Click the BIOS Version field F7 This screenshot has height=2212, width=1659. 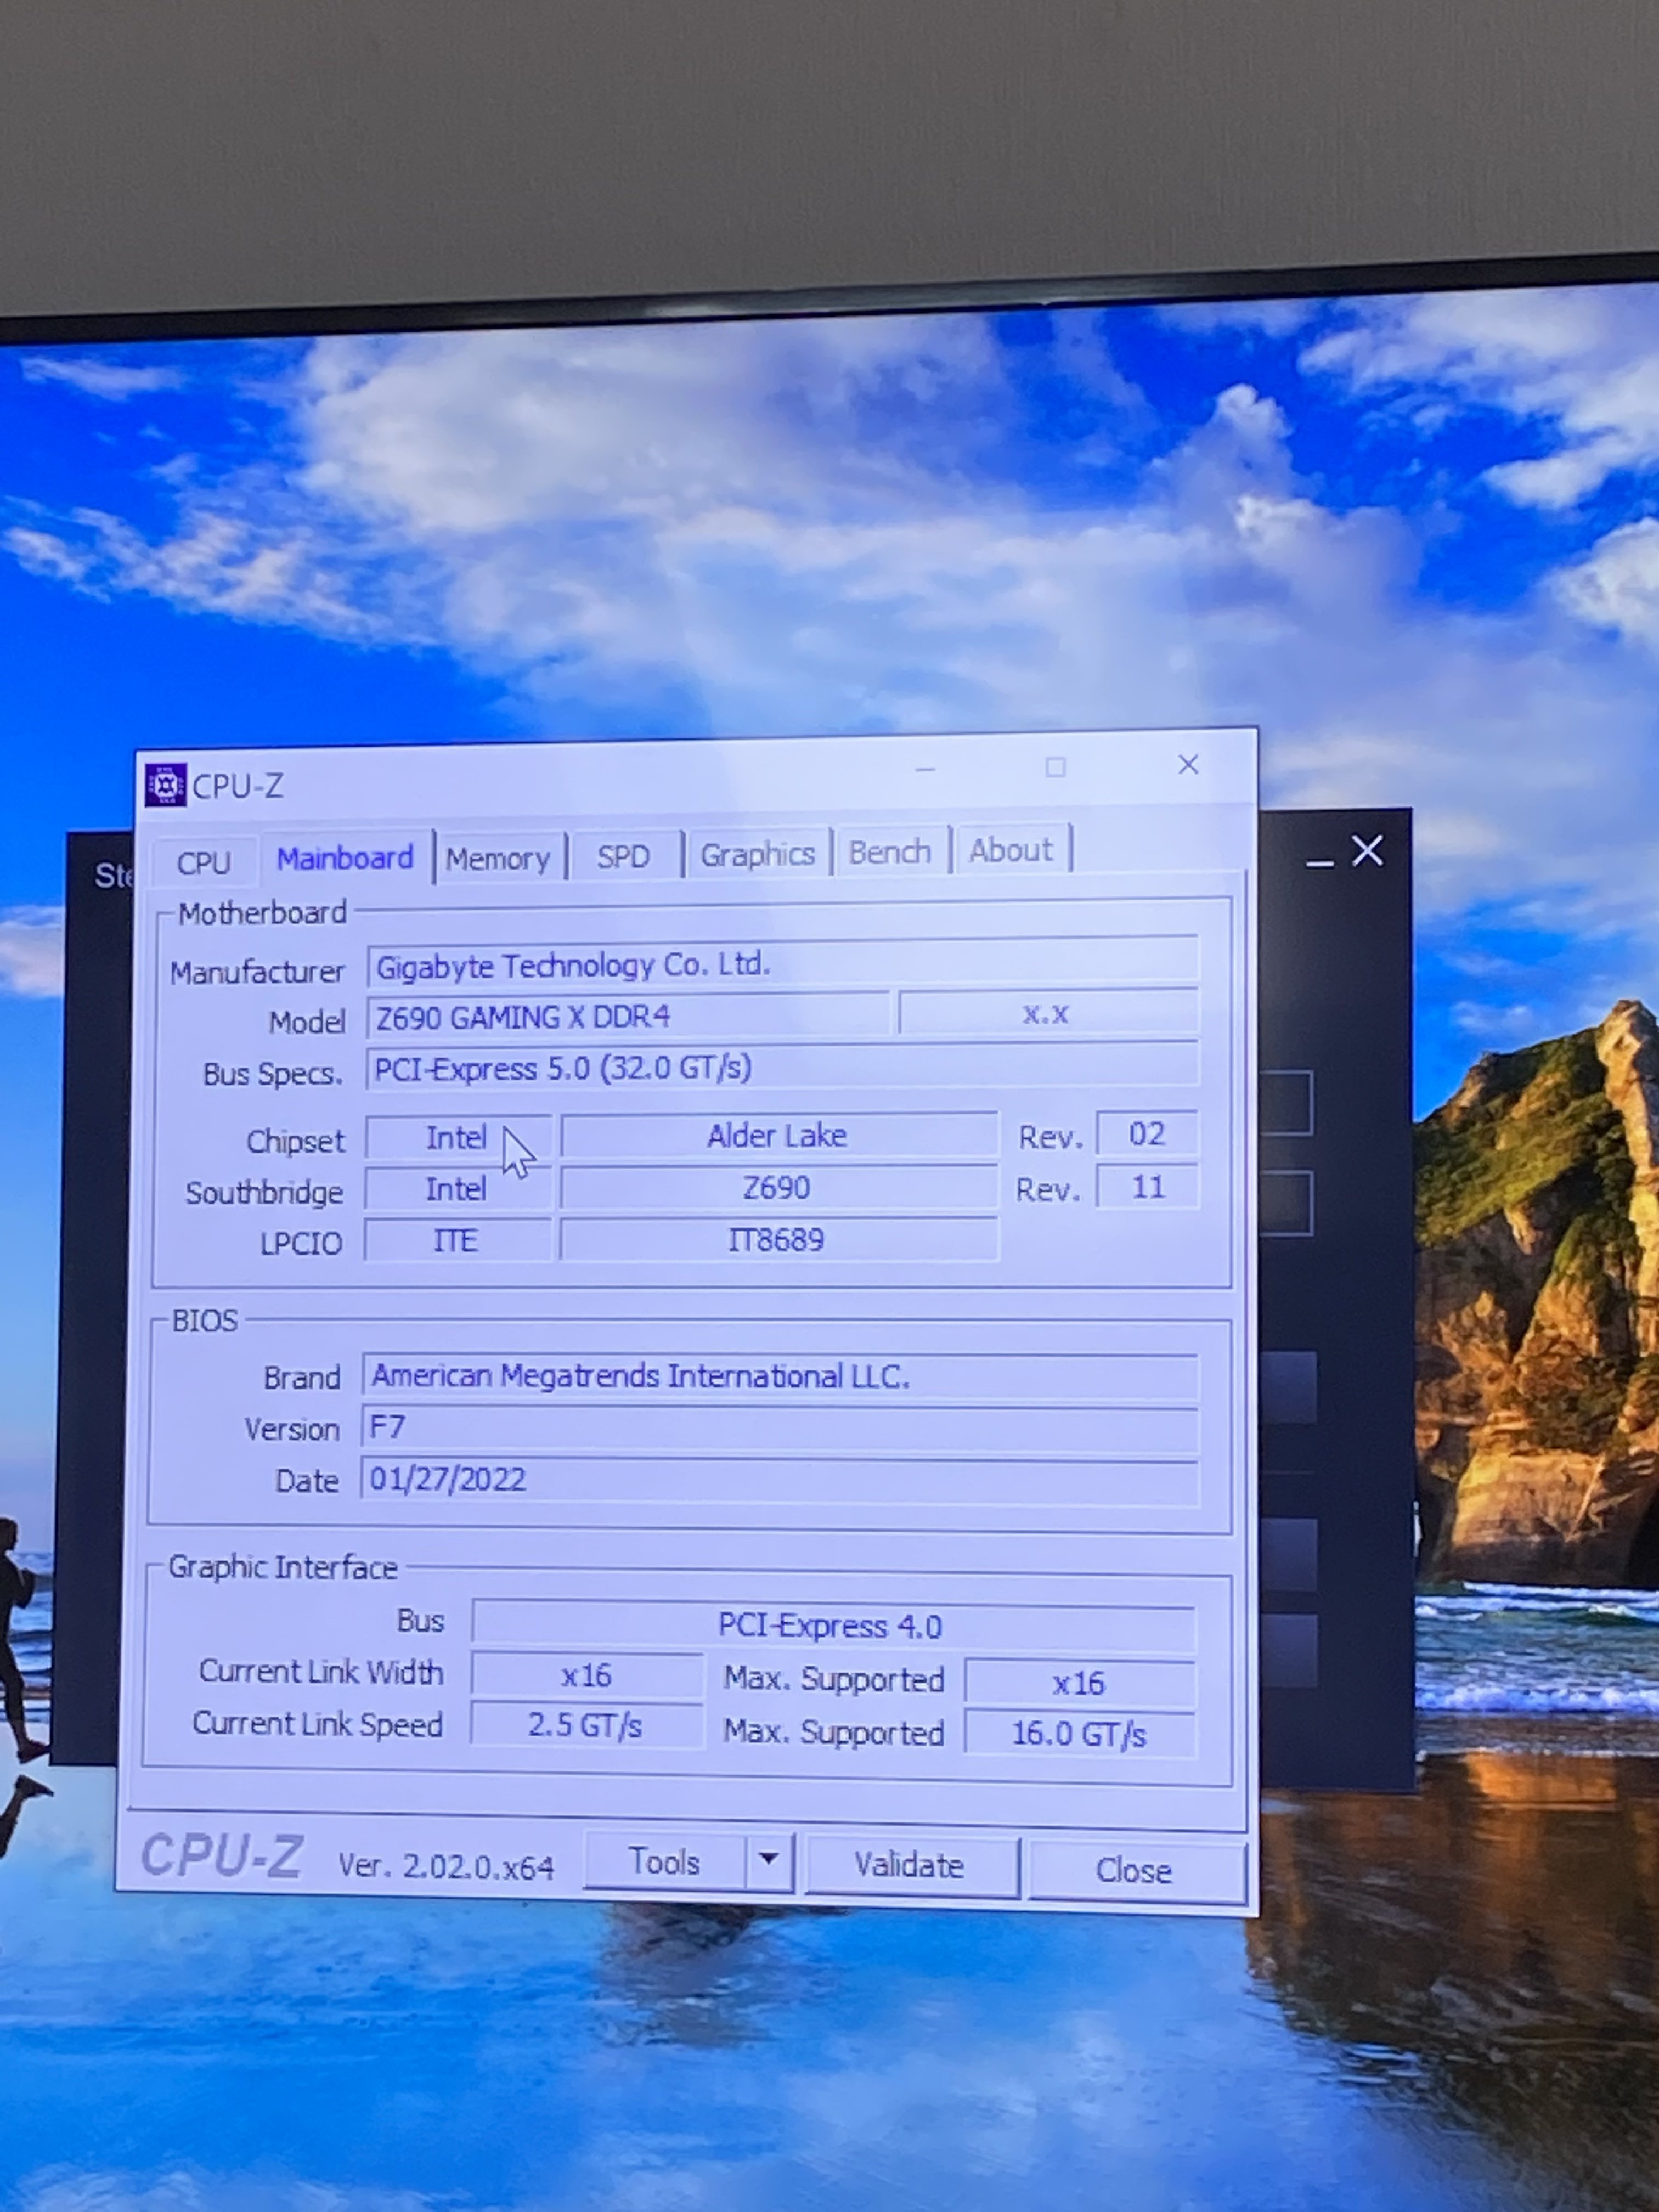(780, 1427)
